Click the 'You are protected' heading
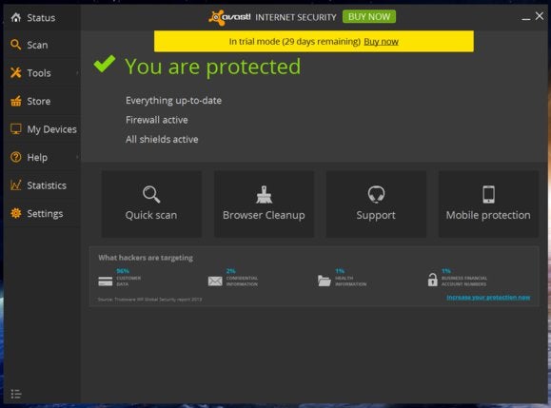 212,67
